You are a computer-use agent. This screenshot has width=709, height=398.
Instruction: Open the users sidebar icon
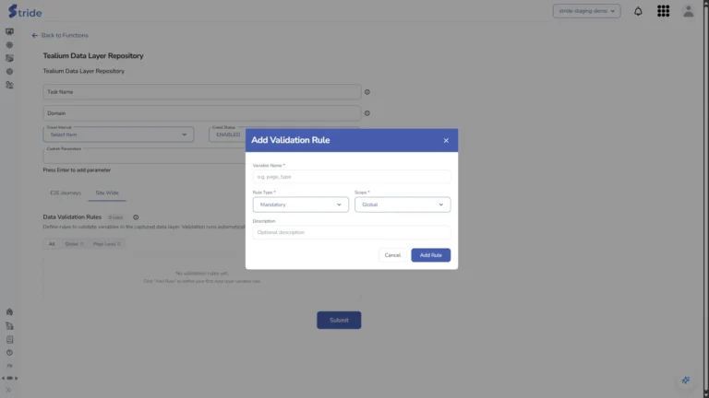click(9, 85)
